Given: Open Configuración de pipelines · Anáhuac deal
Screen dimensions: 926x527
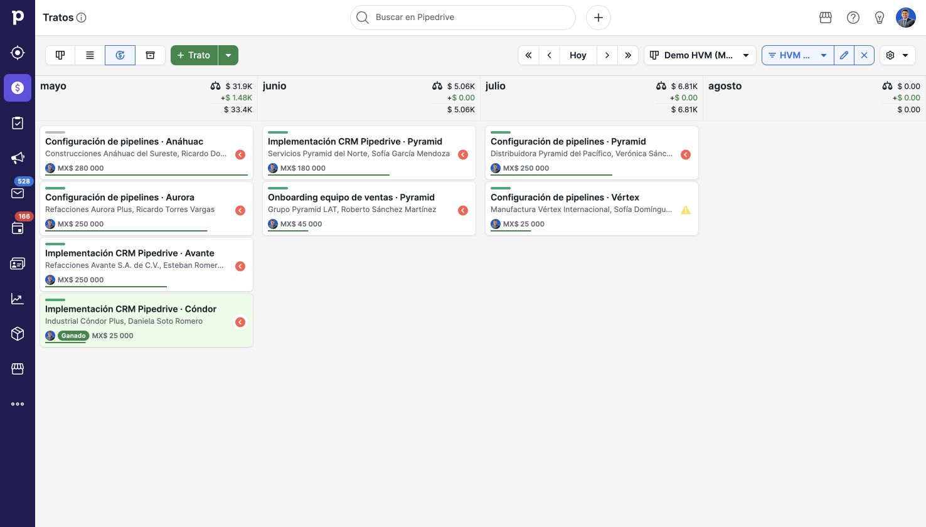Looking at the screenshot, I should [x=146, y=152].
